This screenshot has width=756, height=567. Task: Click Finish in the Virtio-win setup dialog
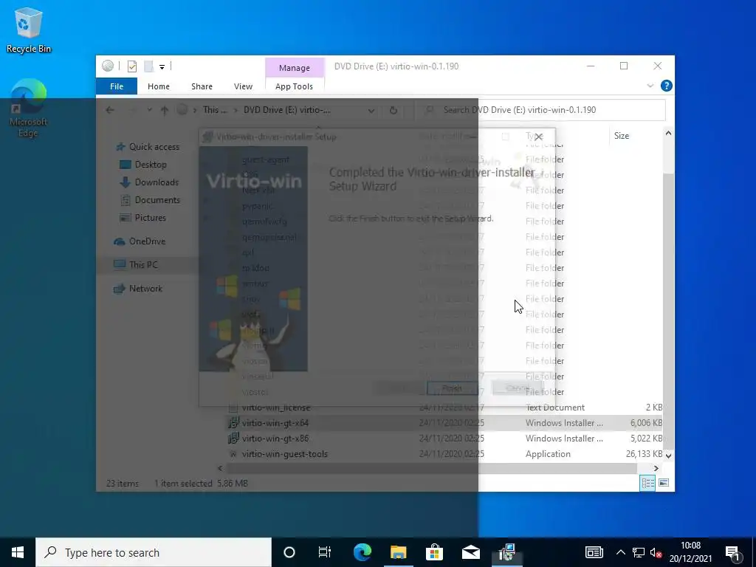coord(452,388)
